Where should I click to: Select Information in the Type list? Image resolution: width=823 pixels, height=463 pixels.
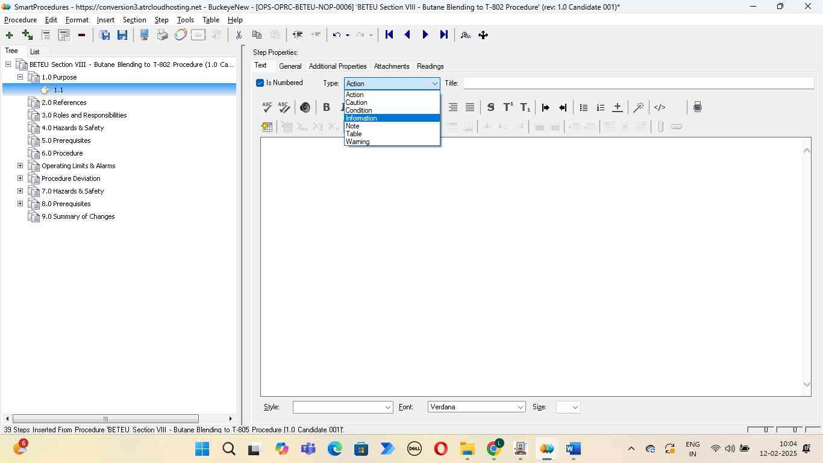click(392, 118)
